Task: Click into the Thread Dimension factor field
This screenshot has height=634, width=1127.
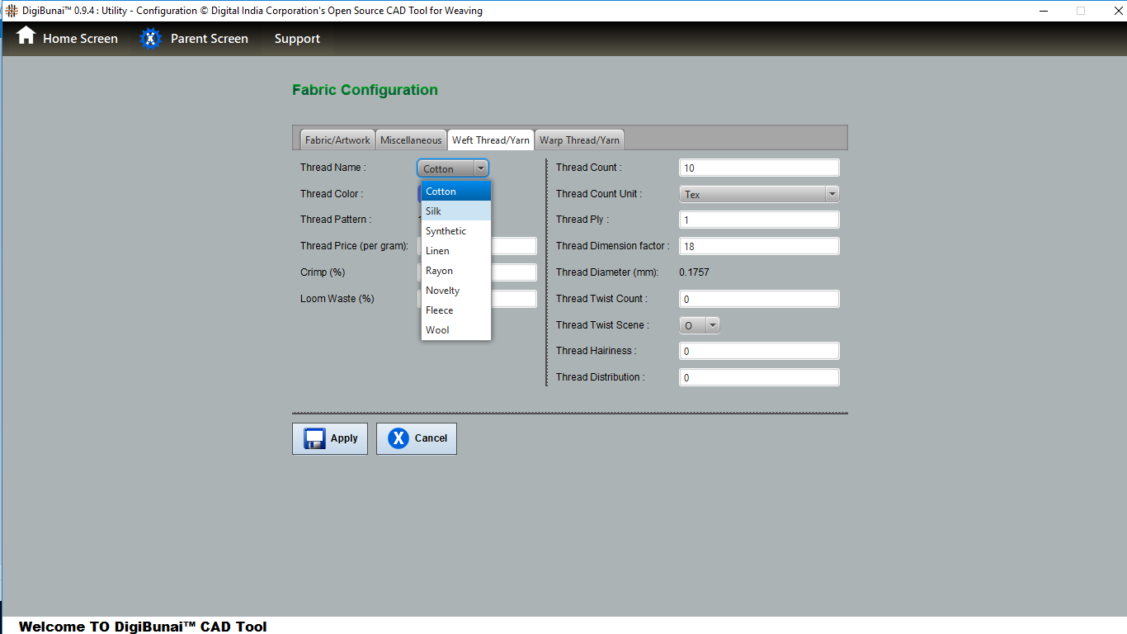Action: click(758, 246)
